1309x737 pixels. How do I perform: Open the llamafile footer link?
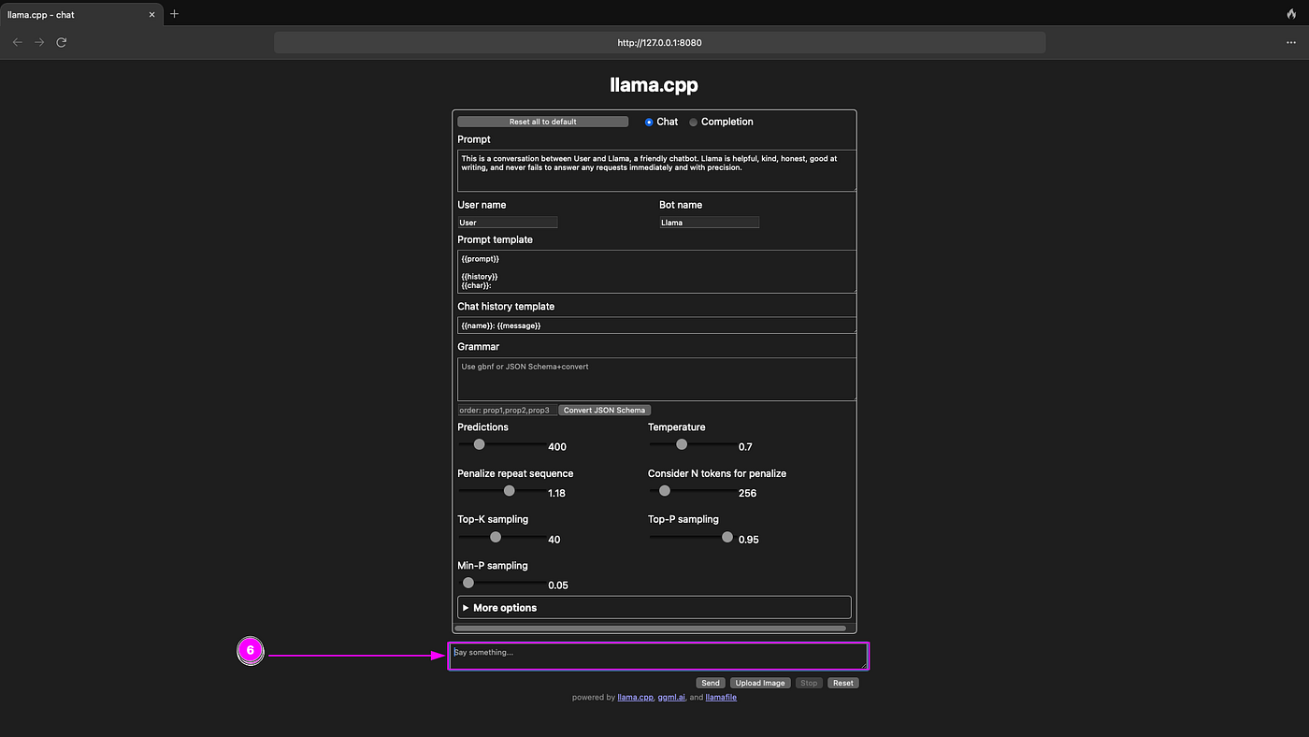[x=721, y=697]
